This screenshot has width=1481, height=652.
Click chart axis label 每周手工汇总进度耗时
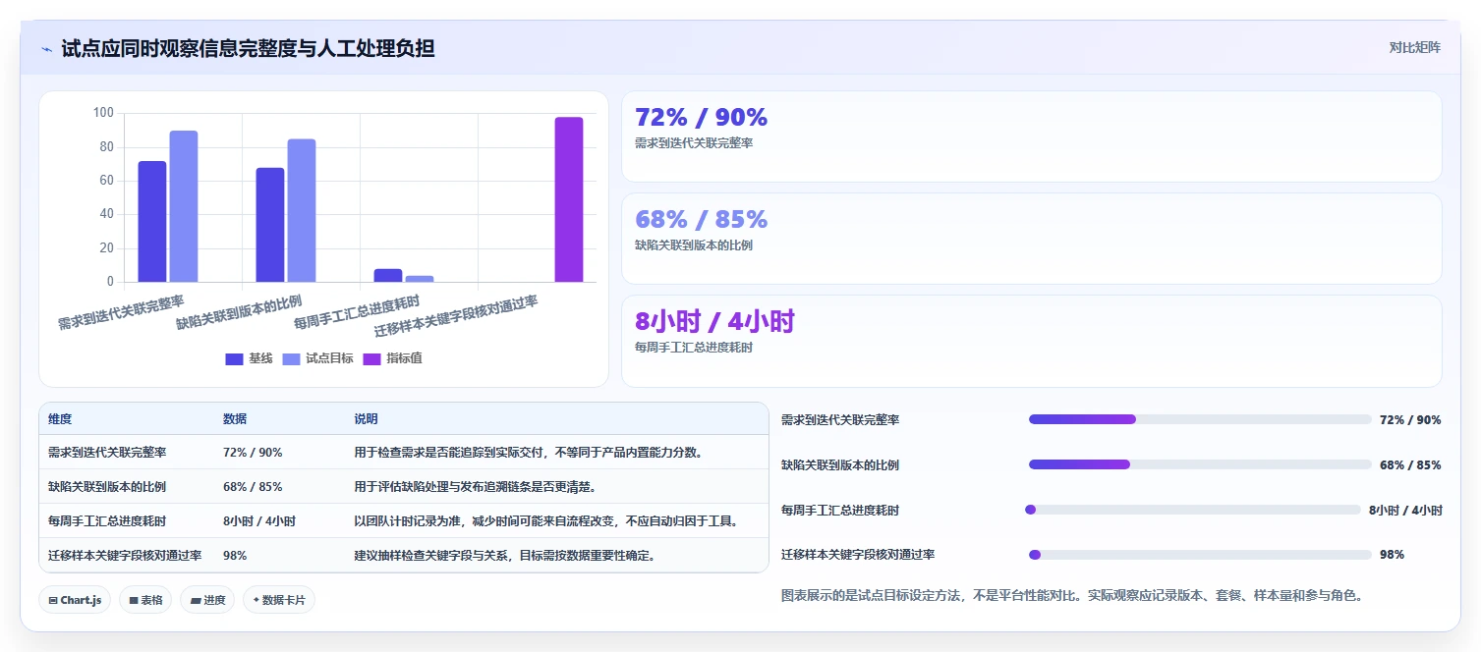[357, 311]
